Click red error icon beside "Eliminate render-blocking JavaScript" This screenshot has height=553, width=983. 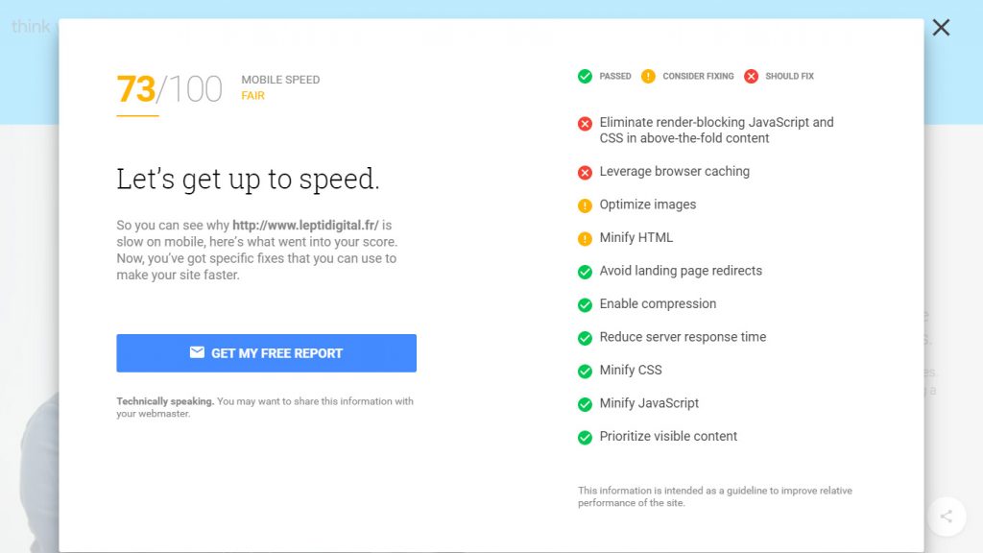pos(585,123)
